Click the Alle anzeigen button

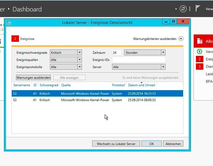69,77
